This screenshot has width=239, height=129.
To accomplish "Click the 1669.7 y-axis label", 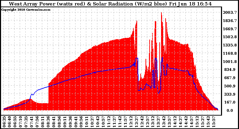I will click(230, 29).
